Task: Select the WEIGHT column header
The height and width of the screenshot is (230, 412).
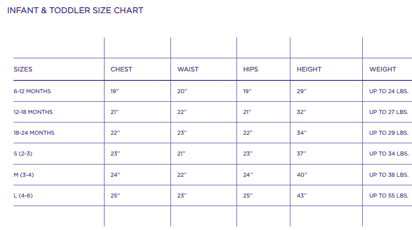Action: [x=383, y=69]
